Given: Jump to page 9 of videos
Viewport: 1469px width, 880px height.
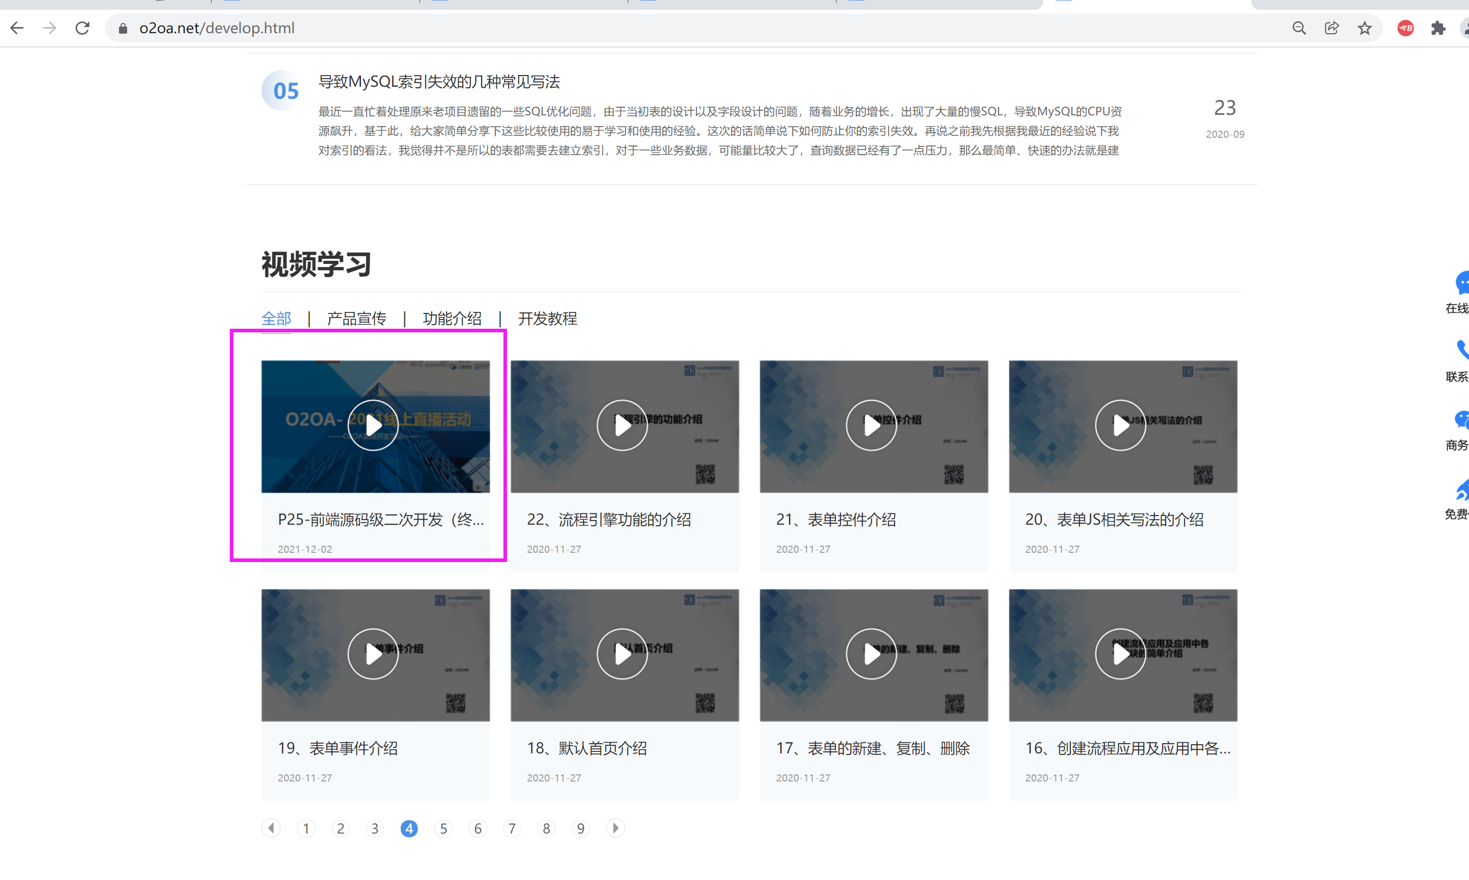Looking at the screenshot, I should tap(581, 828).
